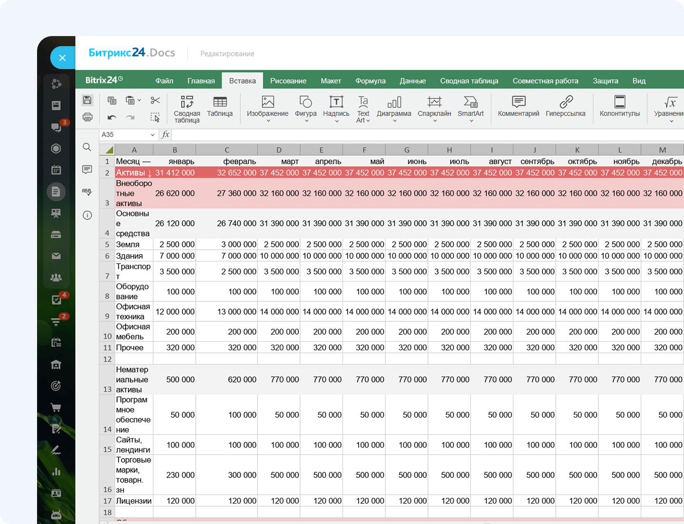Open the search panel magnifier icon

tap(87, 147)
